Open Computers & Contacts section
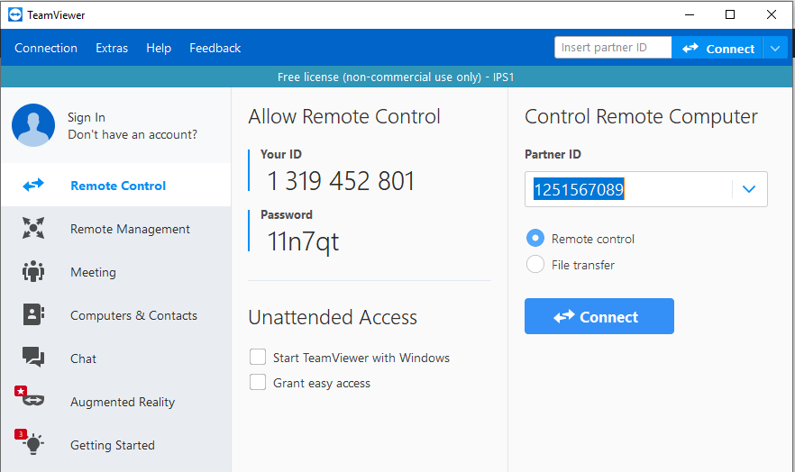 tap(133, 315)
